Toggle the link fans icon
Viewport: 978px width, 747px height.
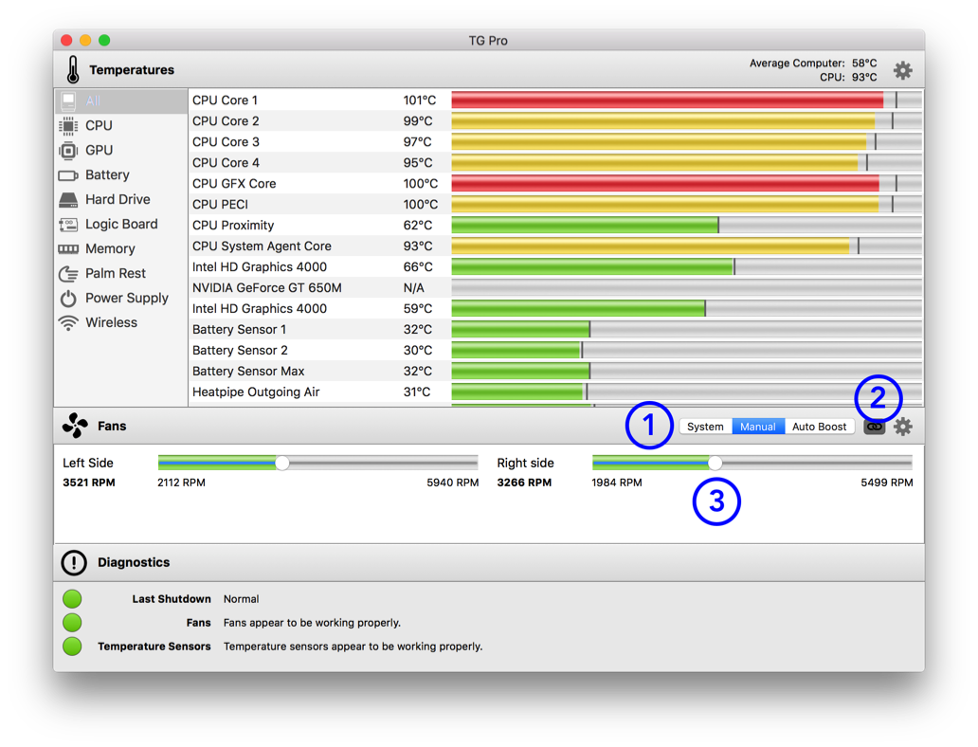[874, 427]
